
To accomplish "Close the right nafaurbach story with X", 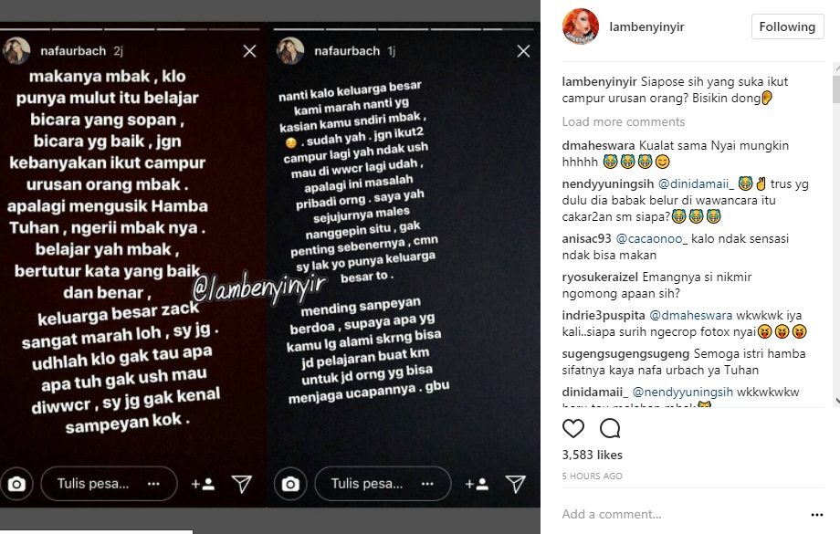I will [x=523, y=51].
